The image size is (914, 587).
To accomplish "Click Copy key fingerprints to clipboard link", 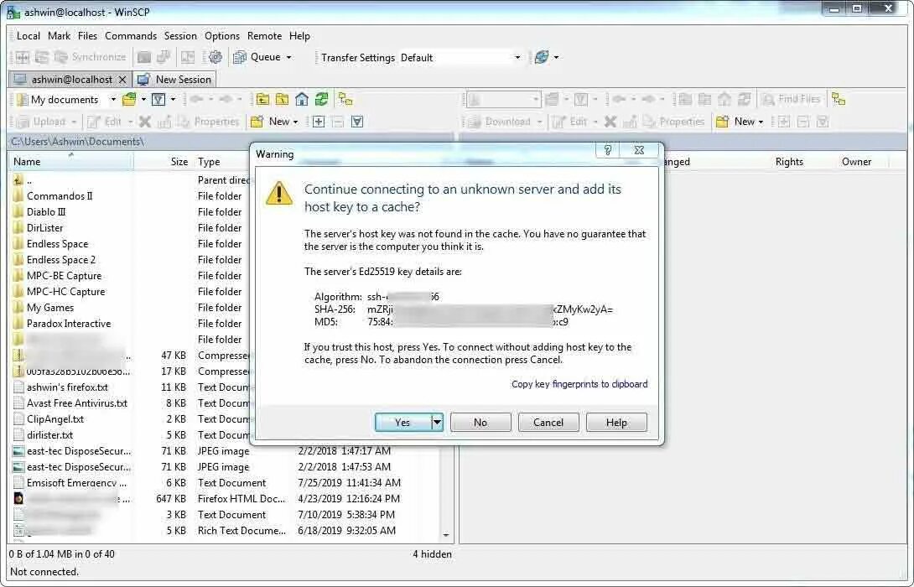I will point(579,383).
